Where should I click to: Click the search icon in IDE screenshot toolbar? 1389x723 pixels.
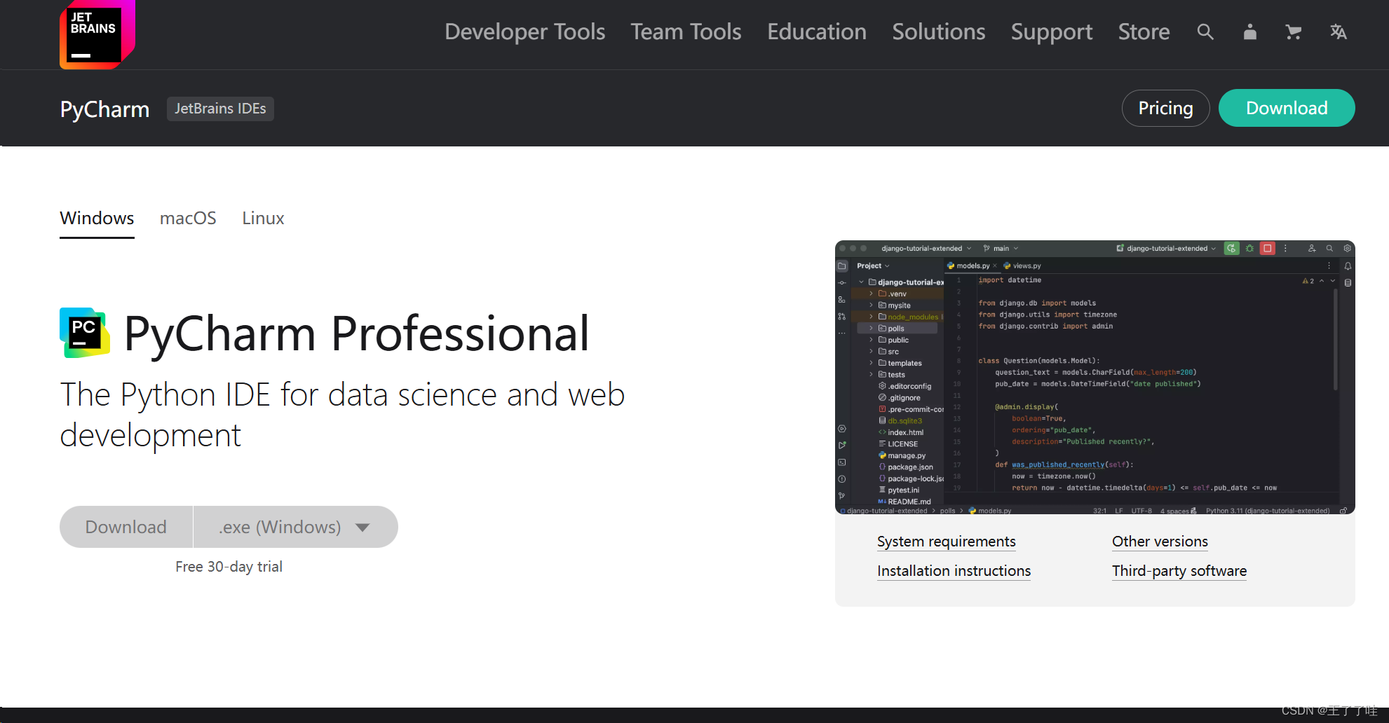point(1329,248)
